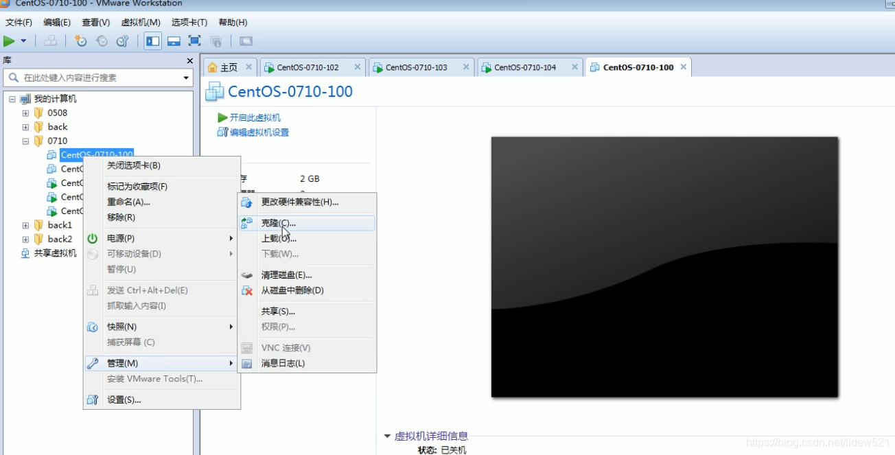The width and height of the screenshot is (895, 455).
Task: Collapse the 我的计算机 tree node
Action: (x=12, y=99)
